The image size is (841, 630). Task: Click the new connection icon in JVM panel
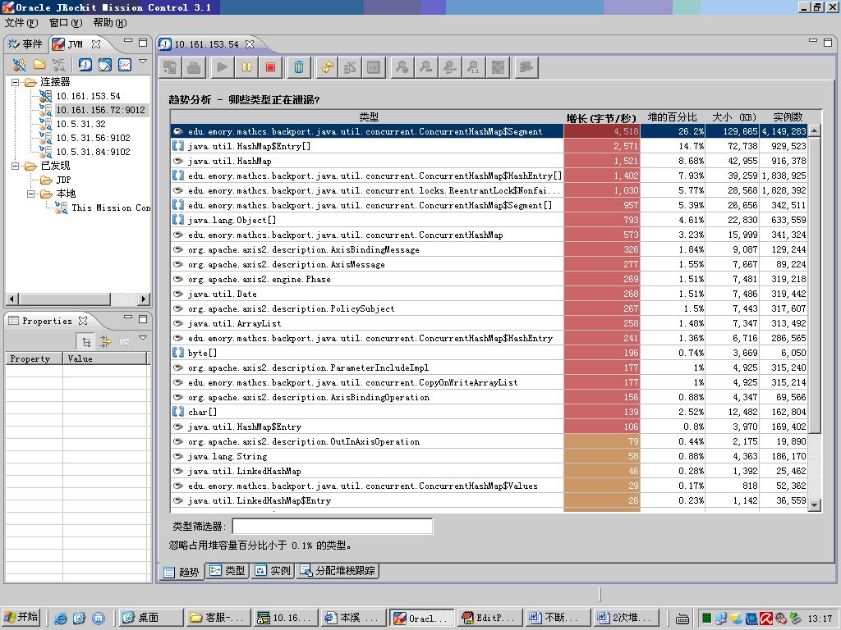click(19, 65)
